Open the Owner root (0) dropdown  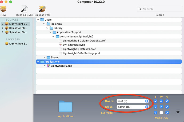pyautogui.click(x=133, y=101)
